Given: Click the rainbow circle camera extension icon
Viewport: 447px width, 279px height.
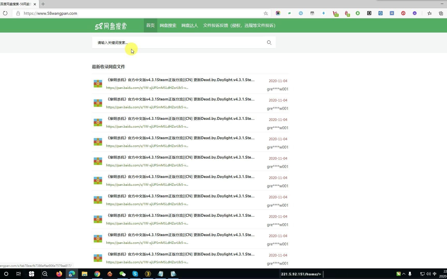Looking at the screenshot, I should pos(278,13).
